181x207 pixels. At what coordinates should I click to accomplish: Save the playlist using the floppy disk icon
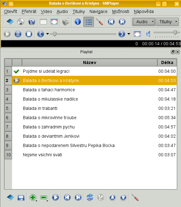(21, 197)
